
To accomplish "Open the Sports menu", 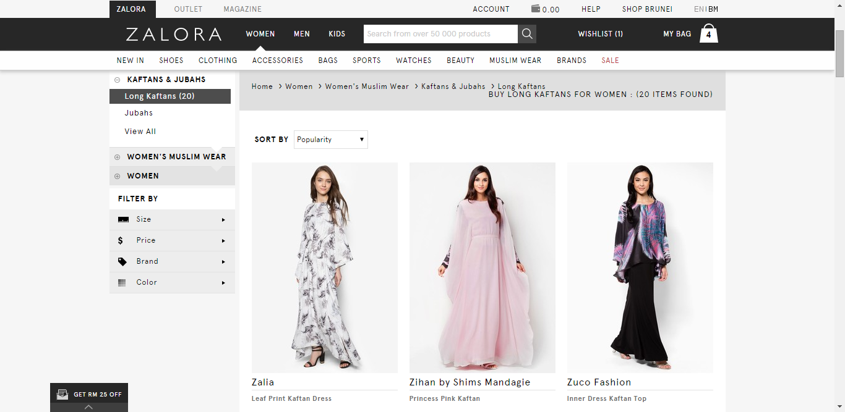I will coord(367,61).
